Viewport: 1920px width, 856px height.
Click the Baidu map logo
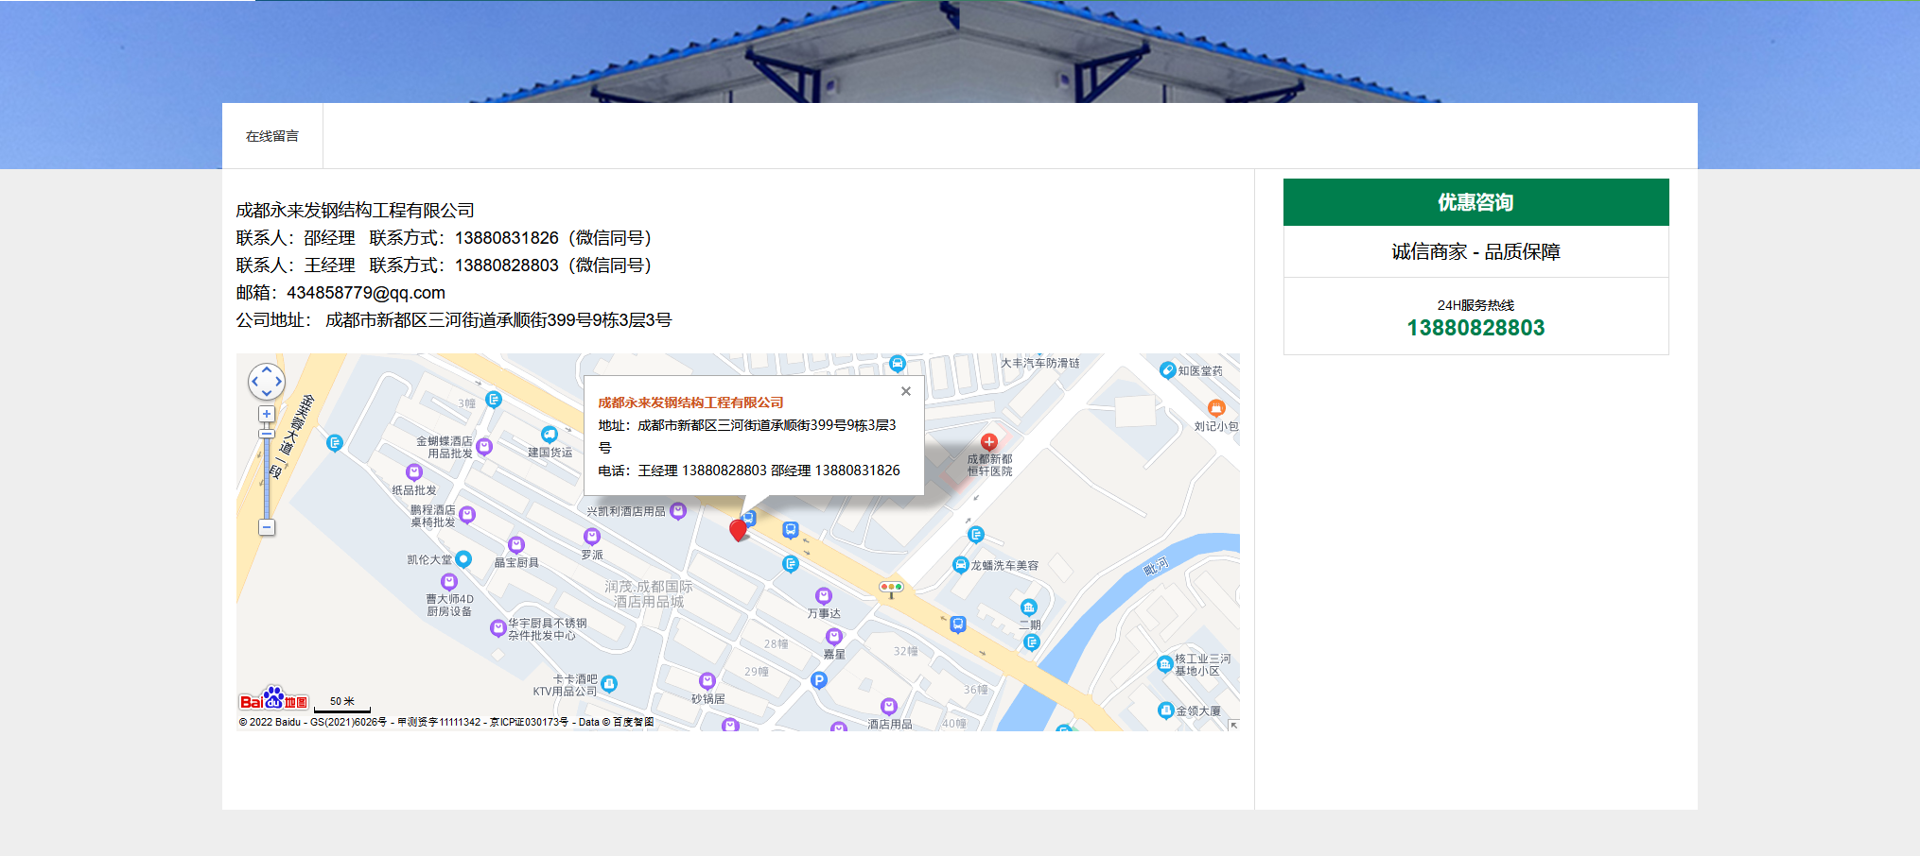click(273, 699)
